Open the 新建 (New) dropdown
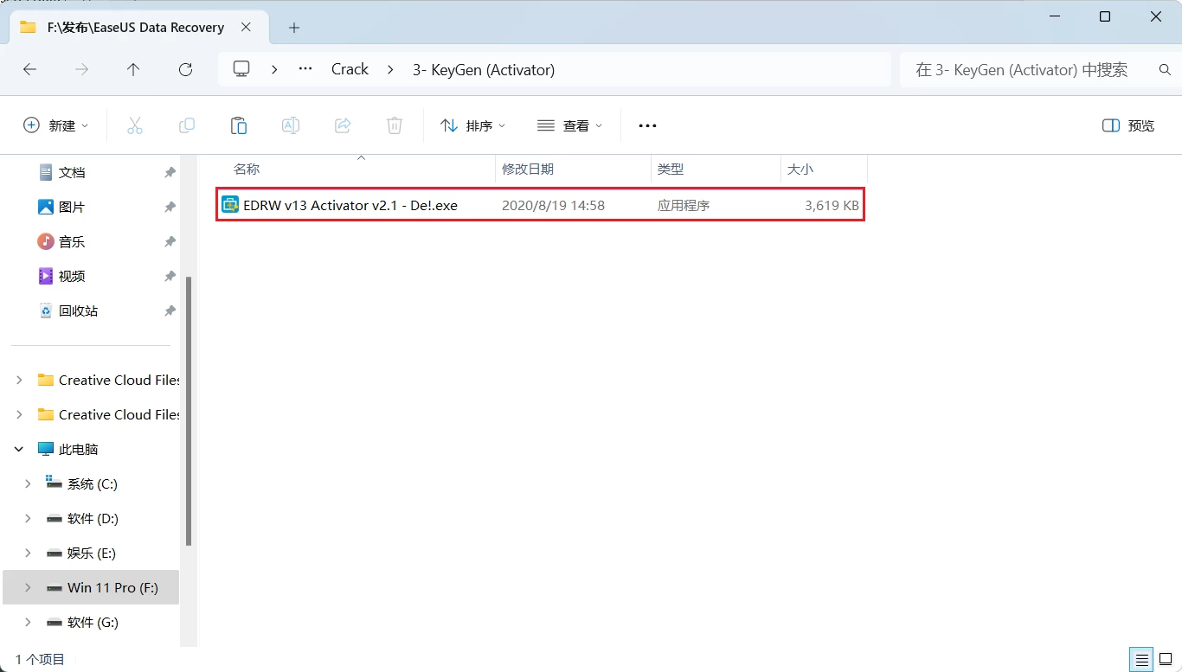This screenshot has height=672, width=1182. coord(56,125)
